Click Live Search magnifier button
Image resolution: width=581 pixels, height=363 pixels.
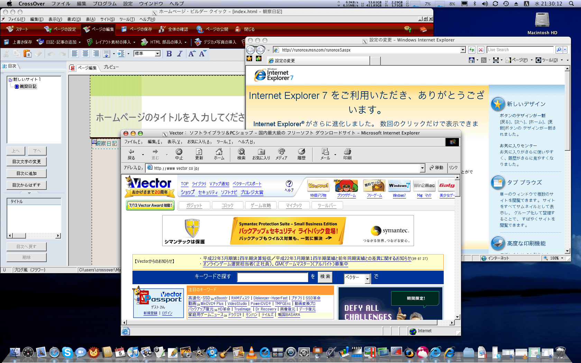coord(559,50)
